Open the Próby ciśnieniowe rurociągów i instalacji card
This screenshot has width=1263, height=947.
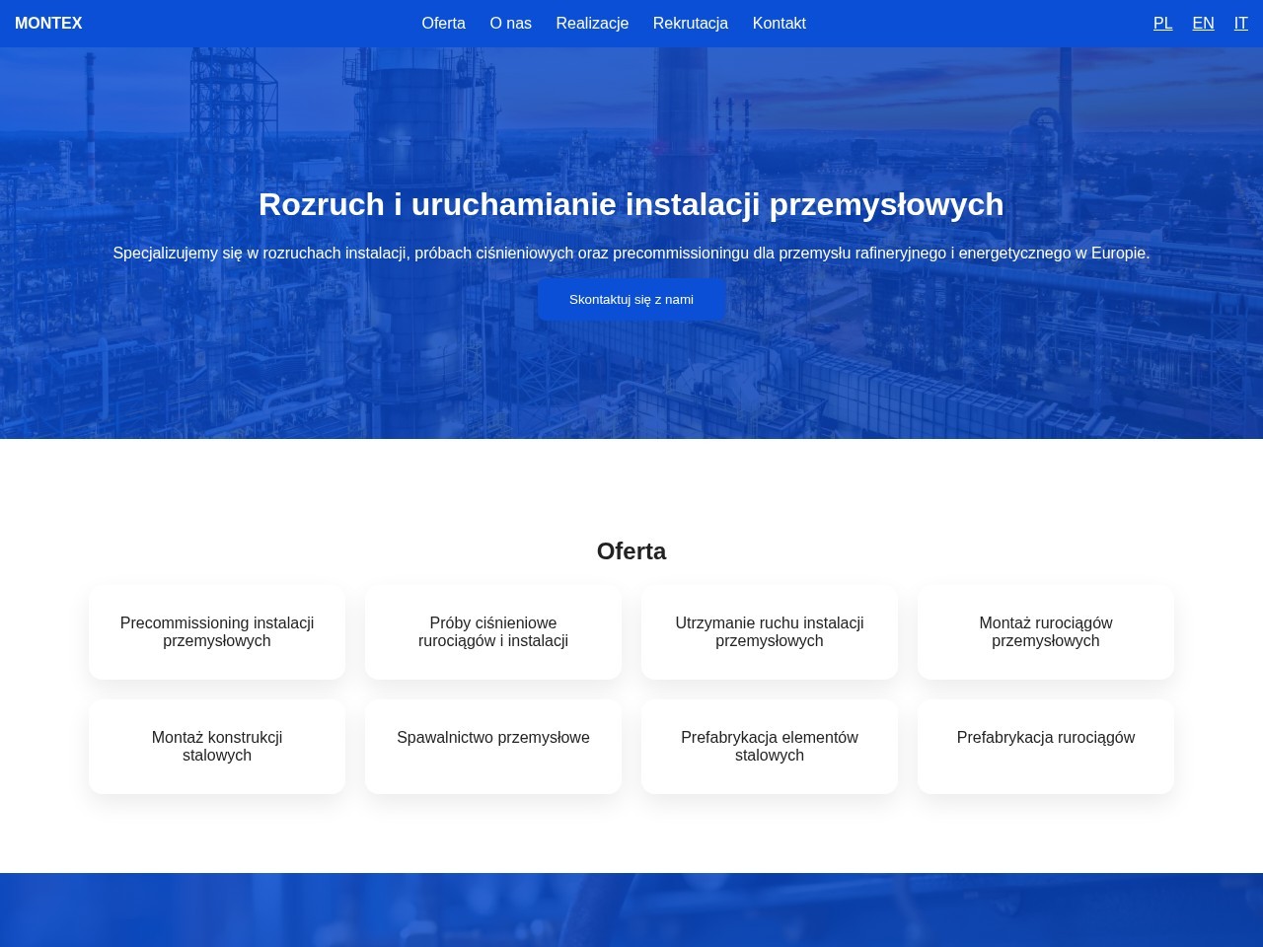[493, 632]
